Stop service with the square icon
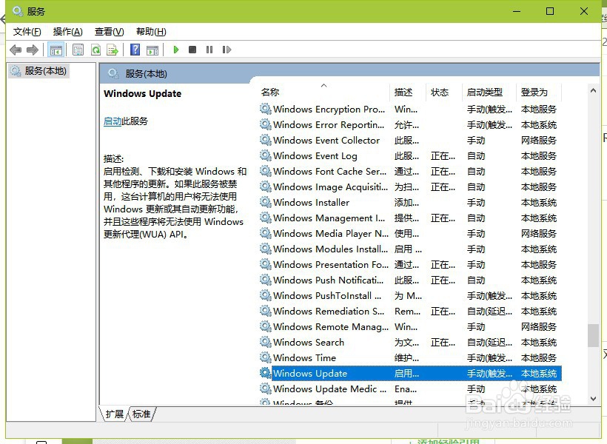Viewport: 607px width, 444px height. point(192,50)
